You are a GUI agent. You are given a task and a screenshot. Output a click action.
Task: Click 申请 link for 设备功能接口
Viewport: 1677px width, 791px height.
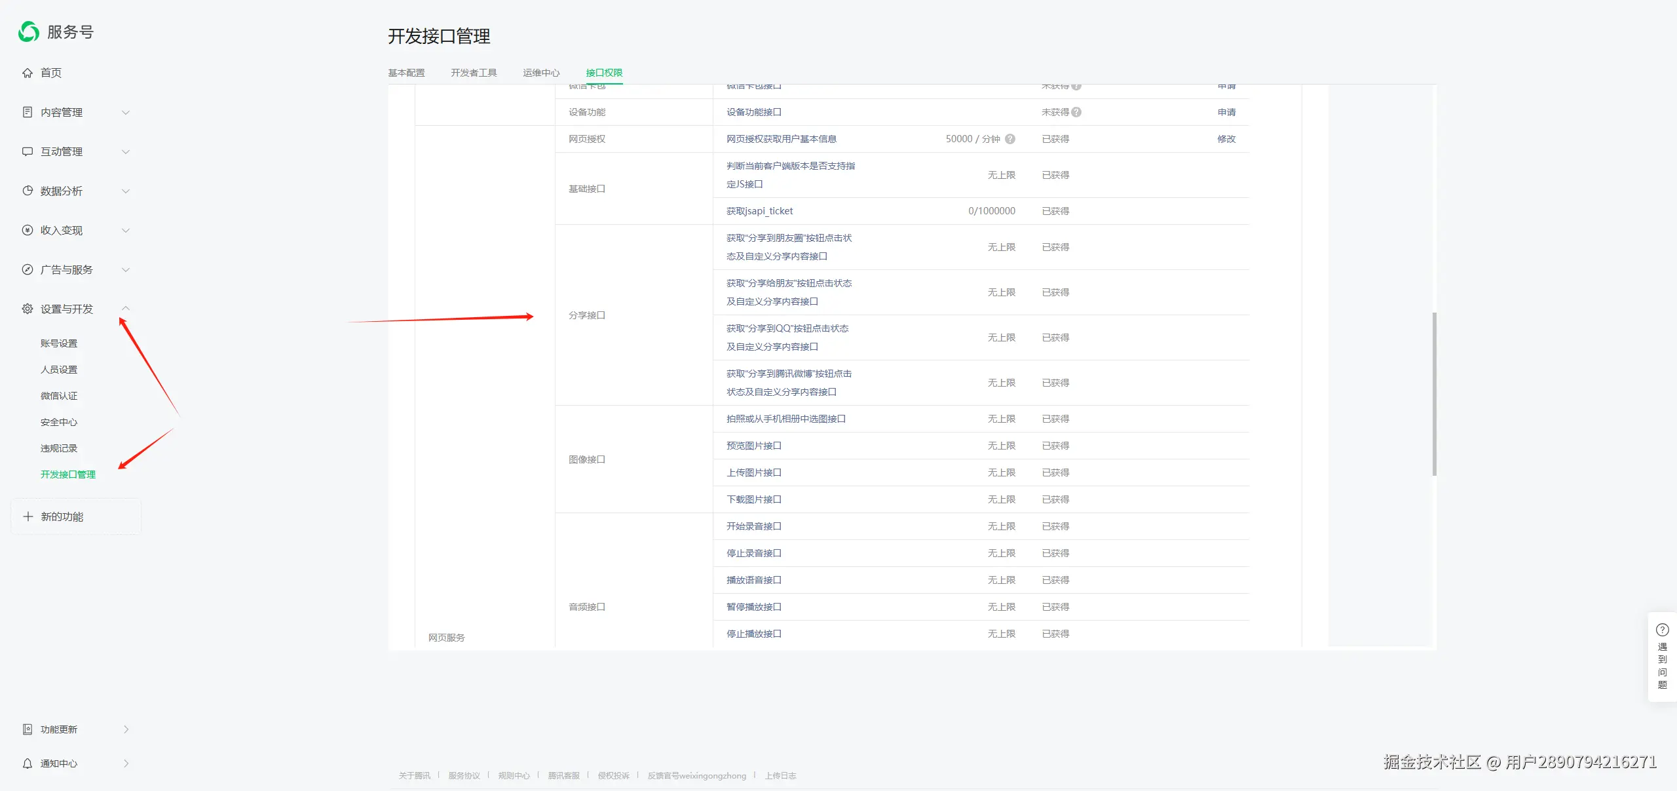click(x=1226, y=112)
